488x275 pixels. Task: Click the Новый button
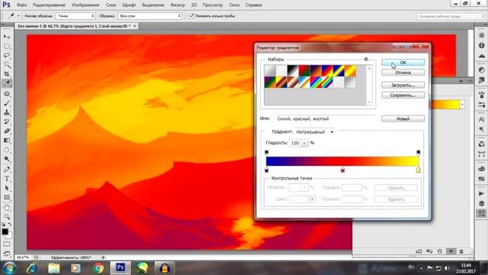click(x=403, y=119)
